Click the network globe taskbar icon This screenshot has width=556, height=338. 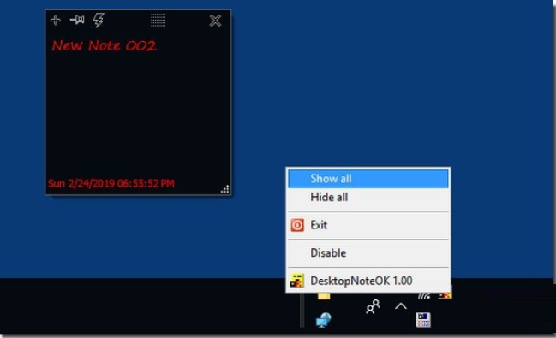[323, 320]
